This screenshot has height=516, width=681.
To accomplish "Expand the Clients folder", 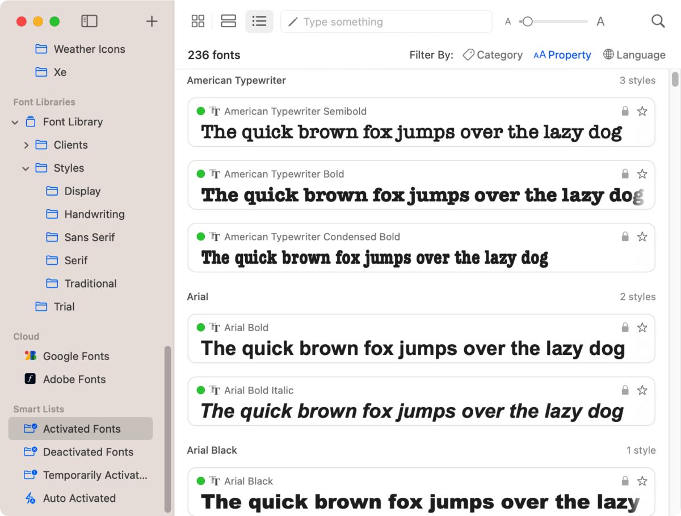I will [x=26, y=145].
